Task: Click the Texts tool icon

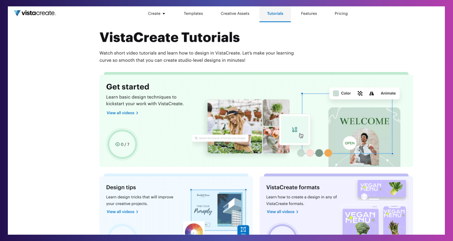Action: pos(243,230)
